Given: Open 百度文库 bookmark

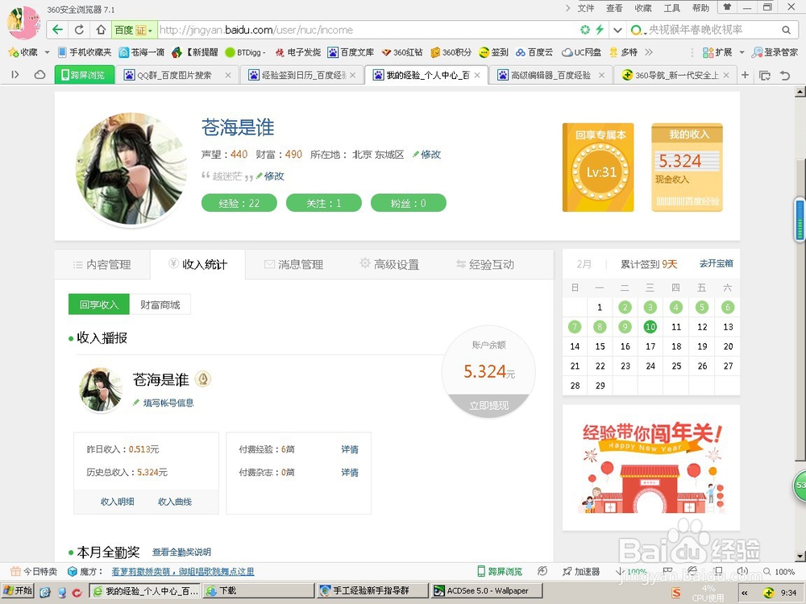Looking at the screenshot, I should point(351,52).
